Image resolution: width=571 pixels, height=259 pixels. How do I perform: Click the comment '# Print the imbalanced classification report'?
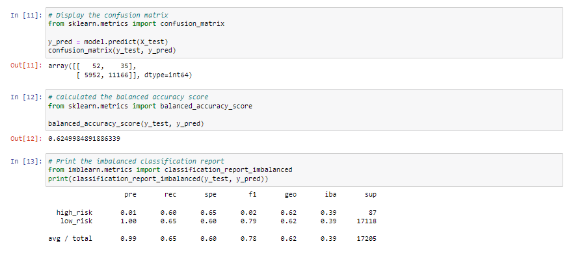click(136, 161)
